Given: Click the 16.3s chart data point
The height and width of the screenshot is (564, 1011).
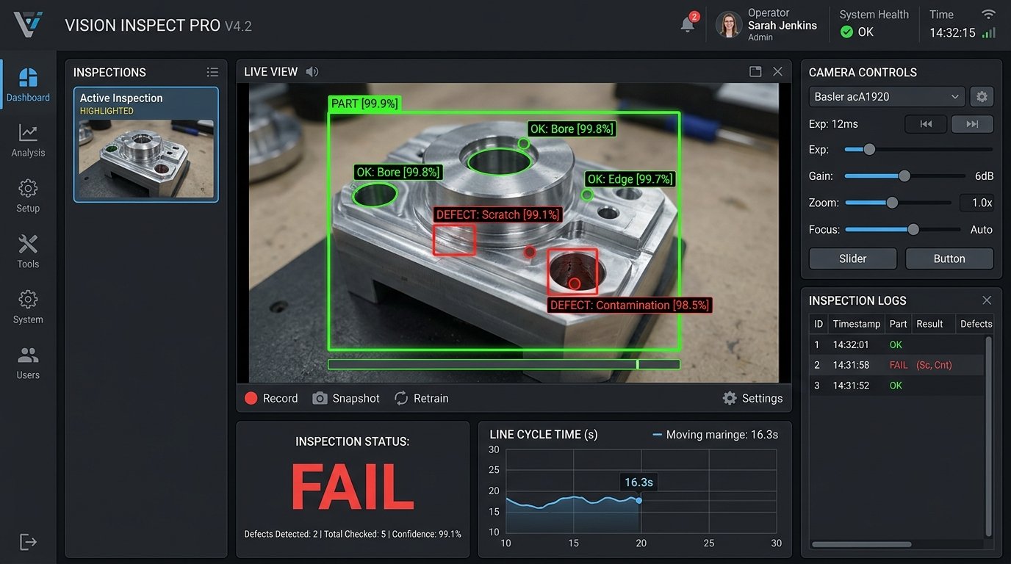Looking at the screenshot, I should tap(639, 500).
